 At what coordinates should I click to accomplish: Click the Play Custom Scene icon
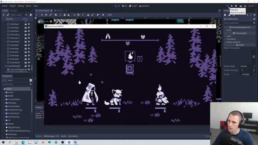245,6
